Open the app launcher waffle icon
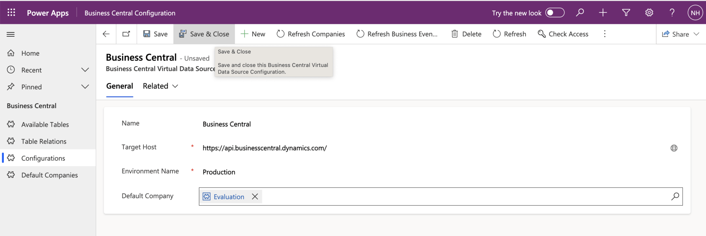This screenshot has height=236, width=706. click(x=11, y=13)
